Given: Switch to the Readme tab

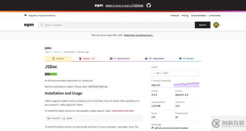Looking at the screenshot, I should (x=58, y=58).
